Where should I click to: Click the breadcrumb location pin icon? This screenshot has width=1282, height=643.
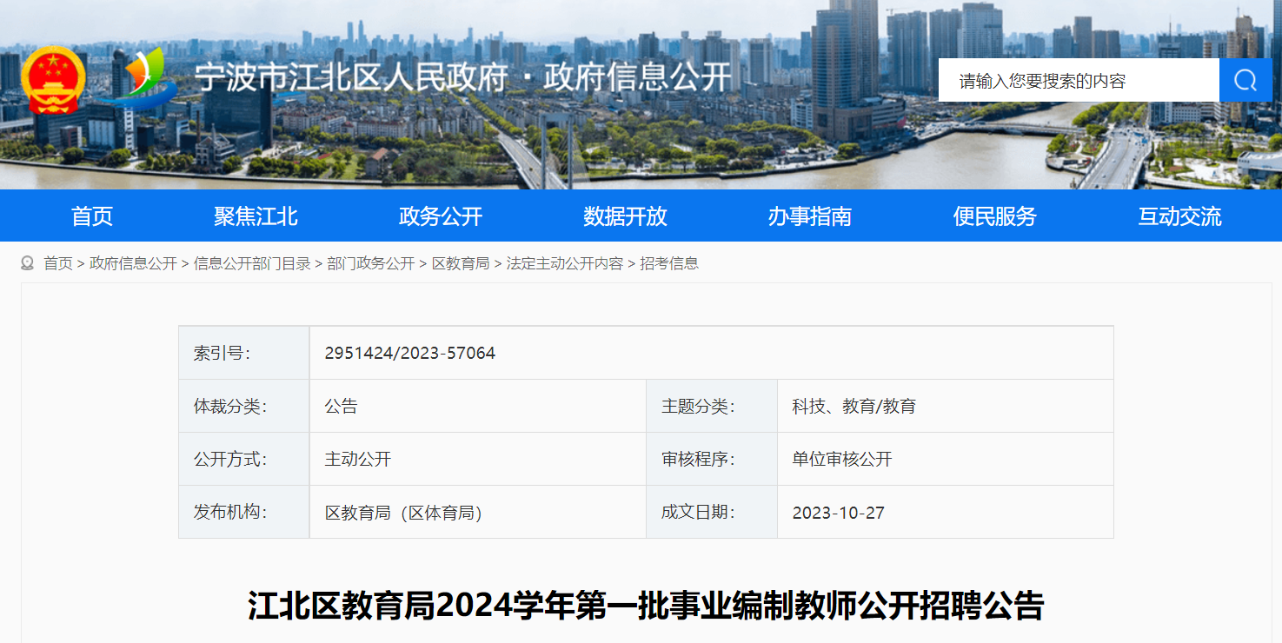pyautogui.click(x=28, y=263)
